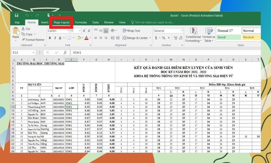This screenshot has width=271, height=163.
Task: Click the Insert Function fx icon
Action: (65, 52)
